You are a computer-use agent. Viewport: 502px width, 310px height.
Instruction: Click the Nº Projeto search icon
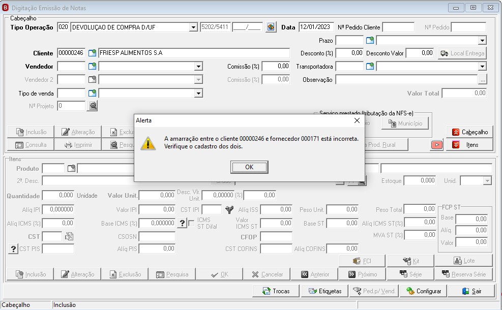coord(93,106)
